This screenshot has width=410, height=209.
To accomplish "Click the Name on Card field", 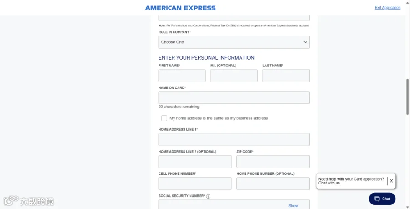I will coord(234,97).
